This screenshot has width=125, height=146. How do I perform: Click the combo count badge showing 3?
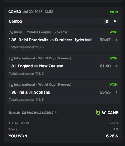[107, 21]
